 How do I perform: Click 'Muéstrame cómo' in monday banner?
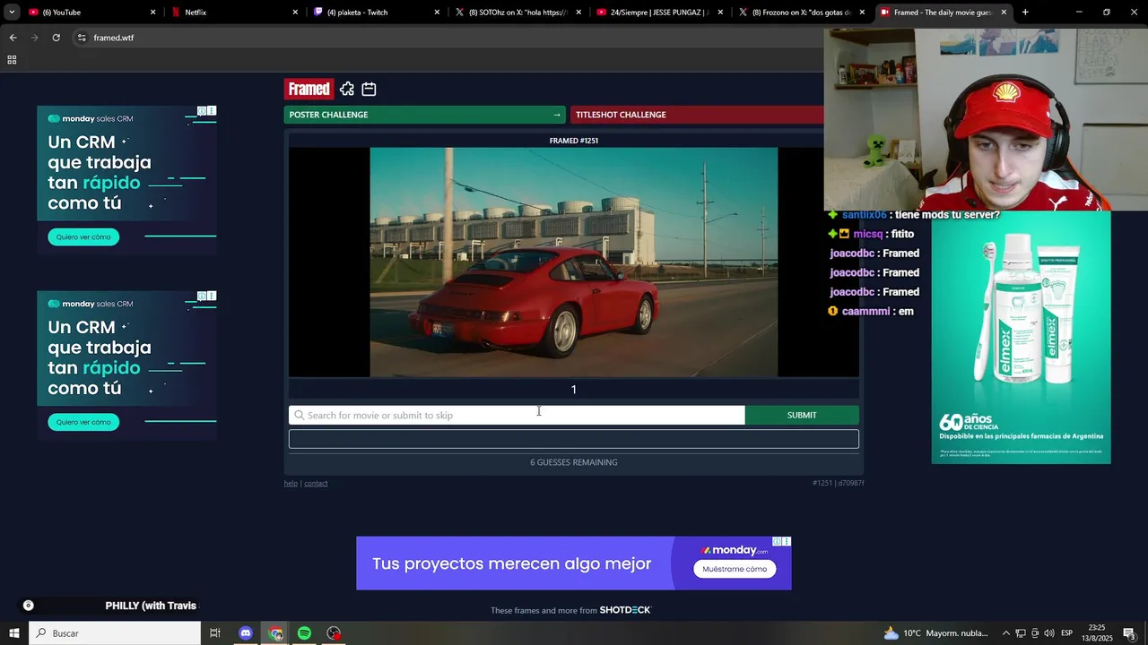pyautogui.click(x=735, y=569)
